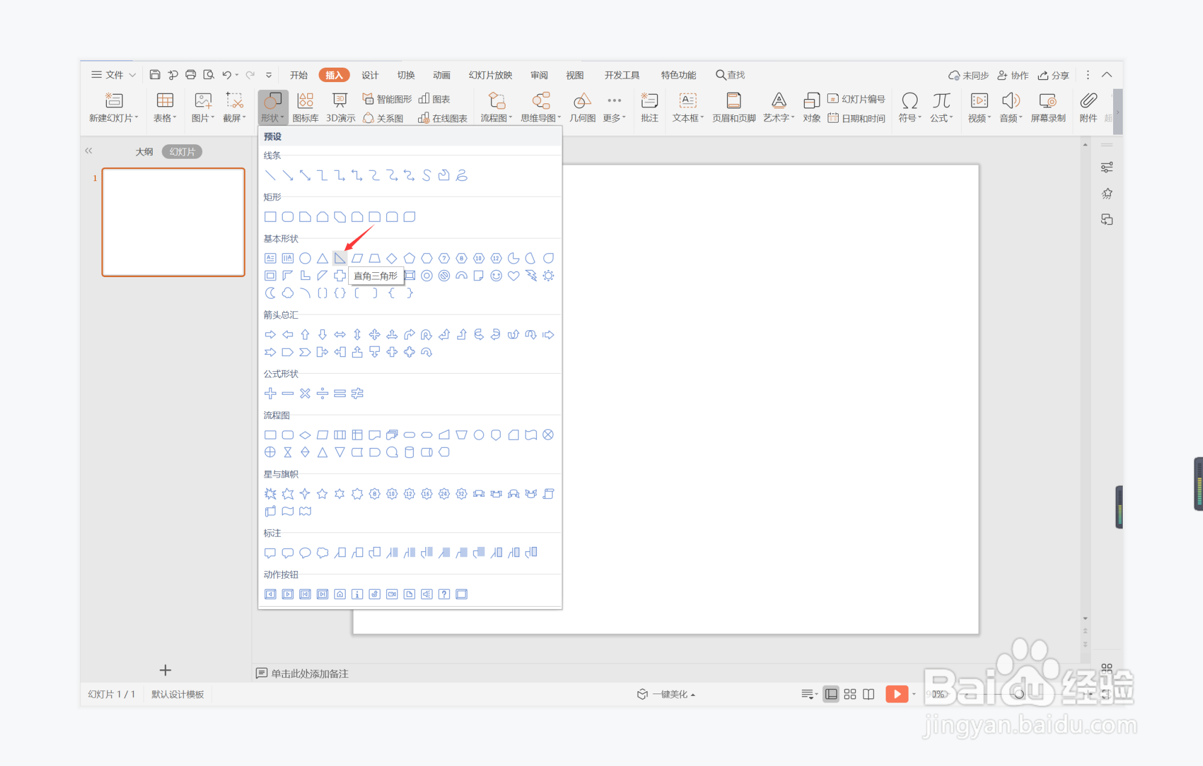Insert a comment annotation
Viewport: 1203px width, 766px height.
pos(649,107)
